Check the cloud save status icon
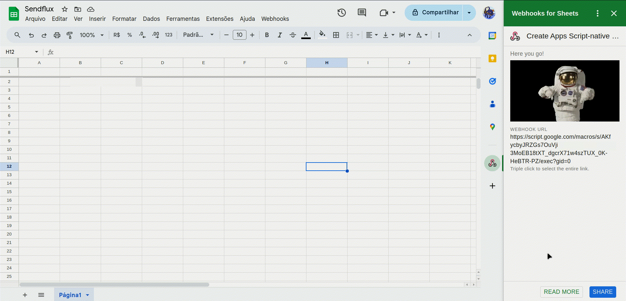 tap(91, 9)
